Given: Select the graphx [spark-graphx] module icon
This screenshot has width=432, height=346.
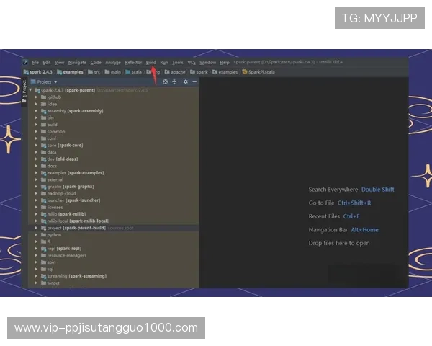Looking at the screenshot, I should (x=43, y=187).
